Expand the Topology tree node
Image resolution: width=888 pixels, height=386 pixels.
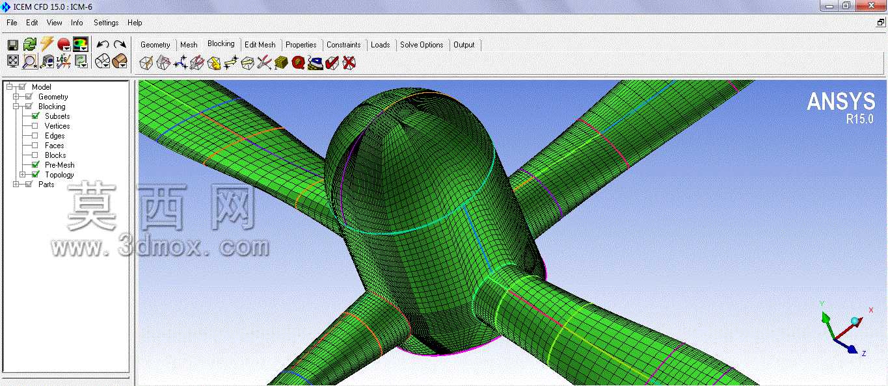click(x=23, y=175)
